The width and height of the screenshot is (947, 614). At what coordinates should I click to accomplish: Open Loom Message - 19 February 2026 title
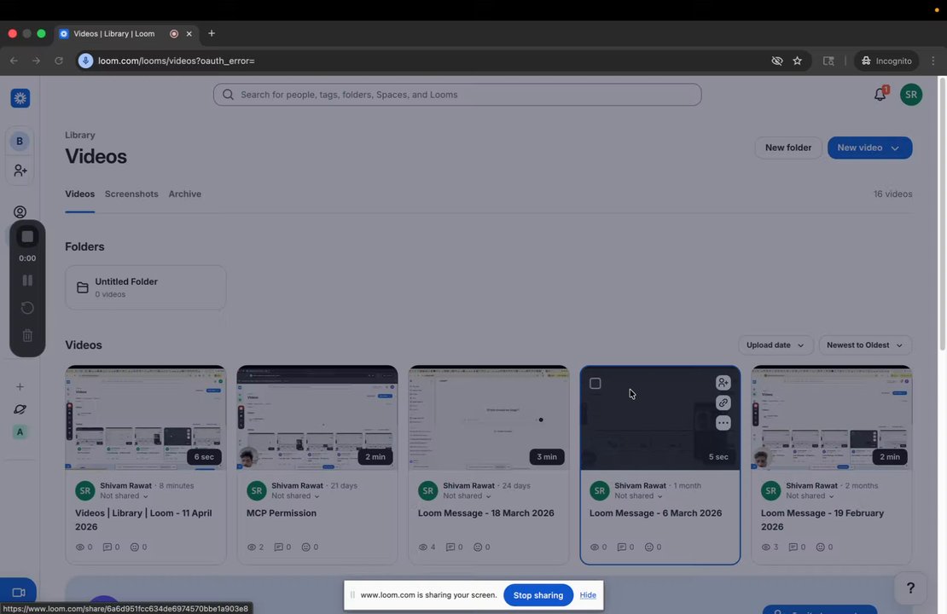[822, 520]
